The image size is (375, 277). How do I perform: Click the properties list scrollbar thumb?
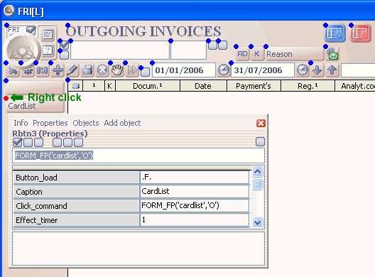(258, 184)
